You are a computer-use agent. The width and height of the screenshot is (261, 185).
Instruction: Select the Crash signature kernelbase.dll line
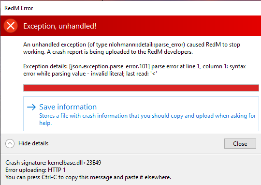pyautogui.click(x=53, y=163)
